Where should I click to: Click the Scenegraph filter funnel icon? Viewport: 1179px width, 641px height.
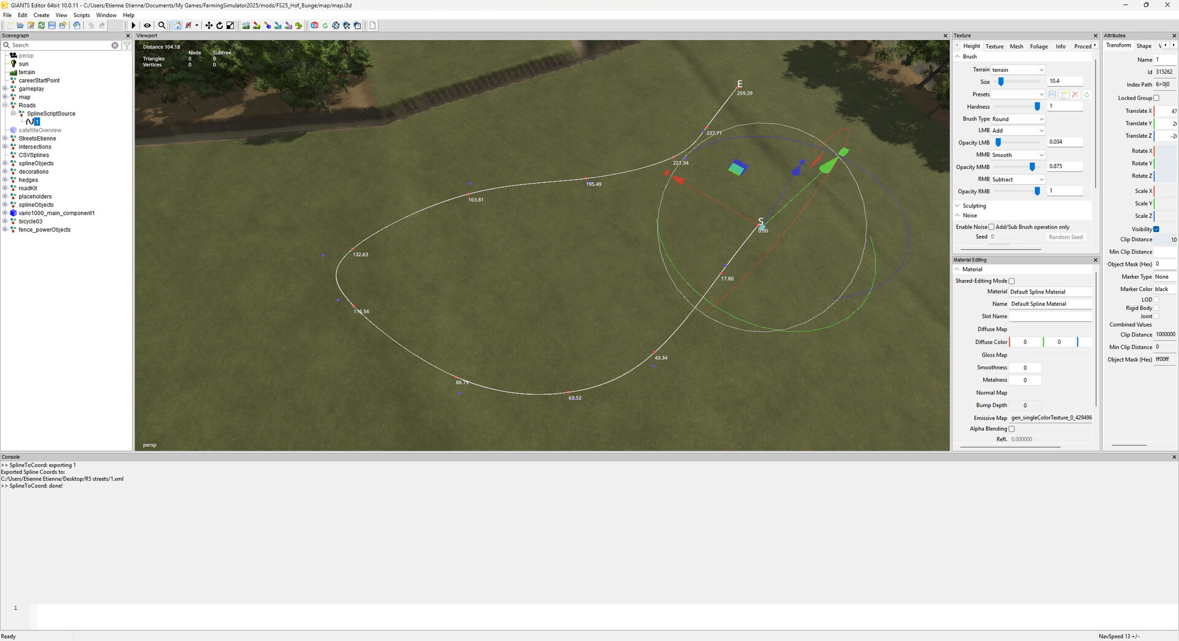point(126,45)
